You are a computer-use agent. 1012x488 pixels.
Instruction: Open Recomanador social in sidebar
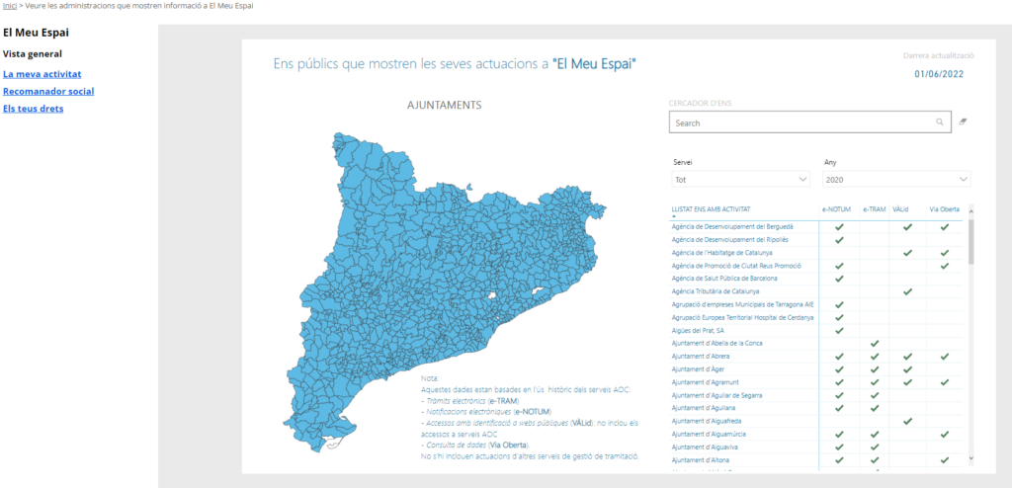(48, 91)
